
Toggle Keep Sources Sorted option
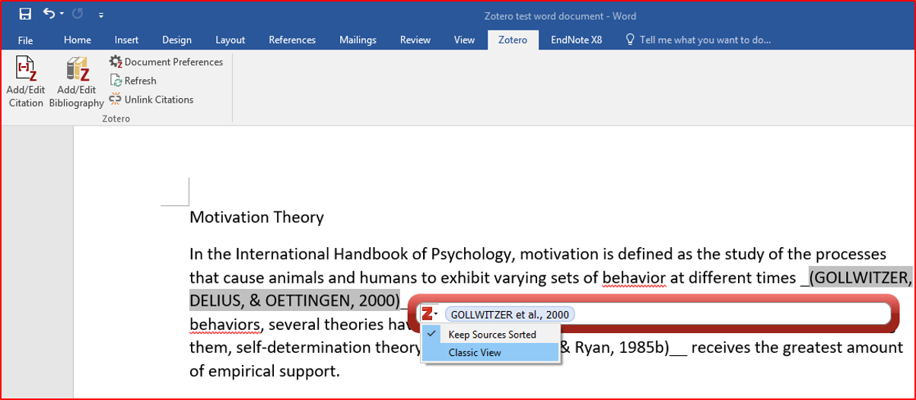click(491, 335)
